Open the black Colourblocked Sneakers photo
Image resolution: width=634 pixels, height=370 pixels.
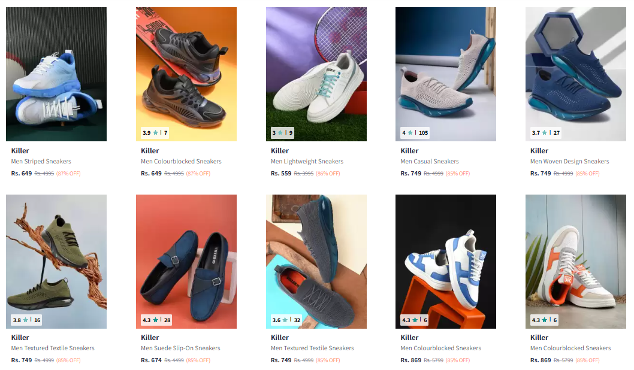point(186,74)
